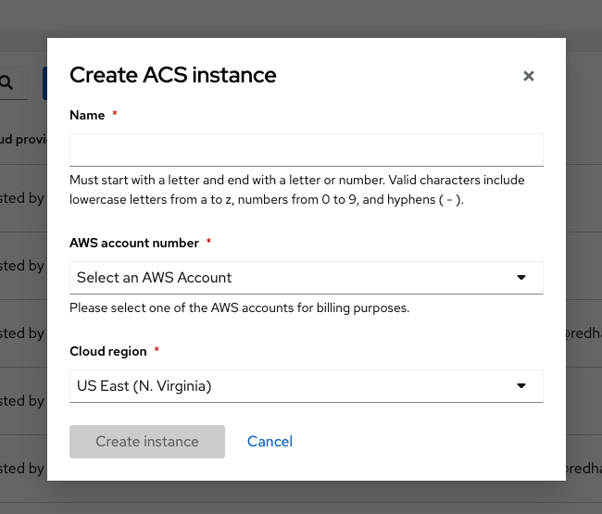The width and height of the screenshot is (602, 514).
Task: Close the Create ACS instance dialog
Action: point(529,76)
